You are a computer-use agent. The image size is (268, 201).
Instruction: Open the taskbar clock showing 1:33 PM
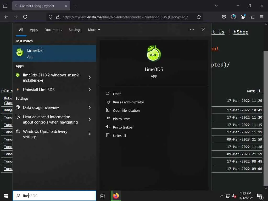245,196
